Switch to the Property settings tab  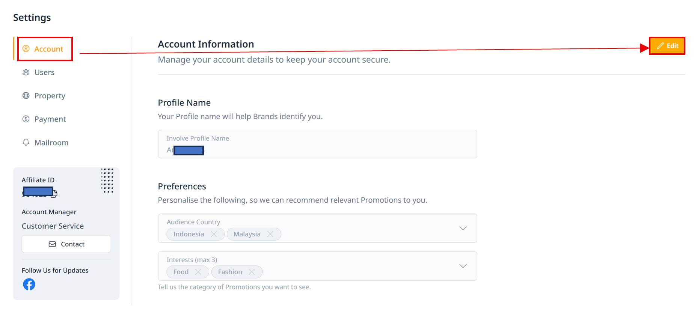50,96
